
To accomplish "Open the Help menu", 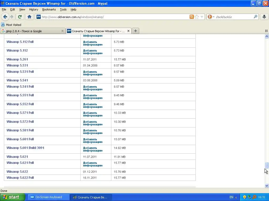I will 74,9.
